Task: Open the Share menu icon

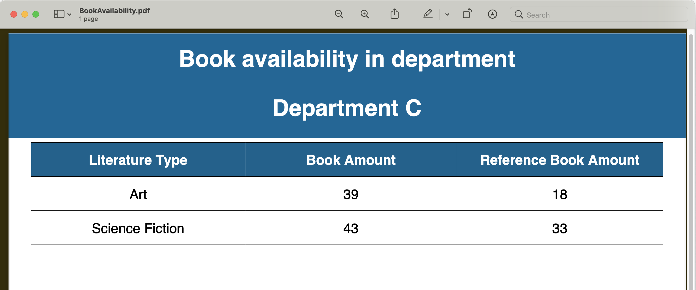Action: point(394,14)
